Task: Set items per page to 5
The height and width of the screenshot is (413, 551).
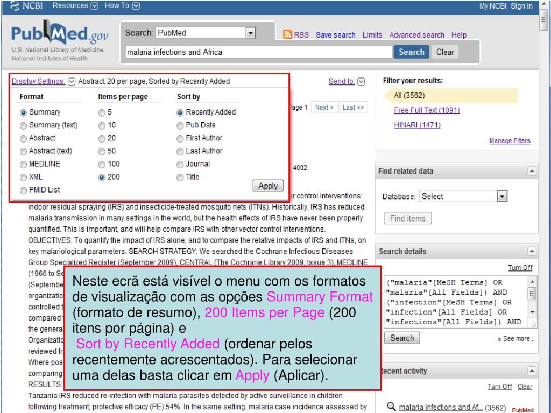Action: (102, 113)
